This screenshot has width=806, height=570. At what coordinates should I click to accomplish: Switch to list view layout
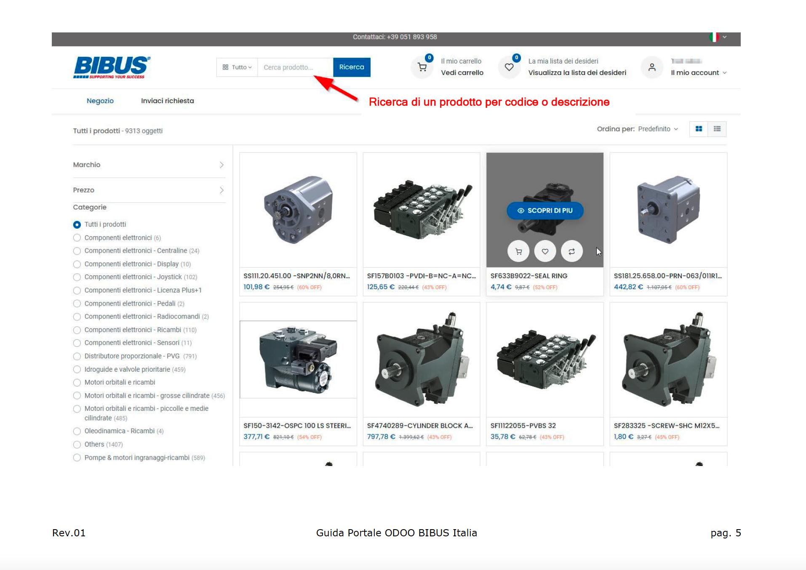(717, 129)
